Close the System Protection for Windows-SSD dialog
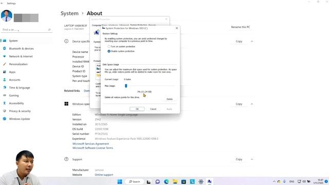329x185 pixels. coord(177,28)
